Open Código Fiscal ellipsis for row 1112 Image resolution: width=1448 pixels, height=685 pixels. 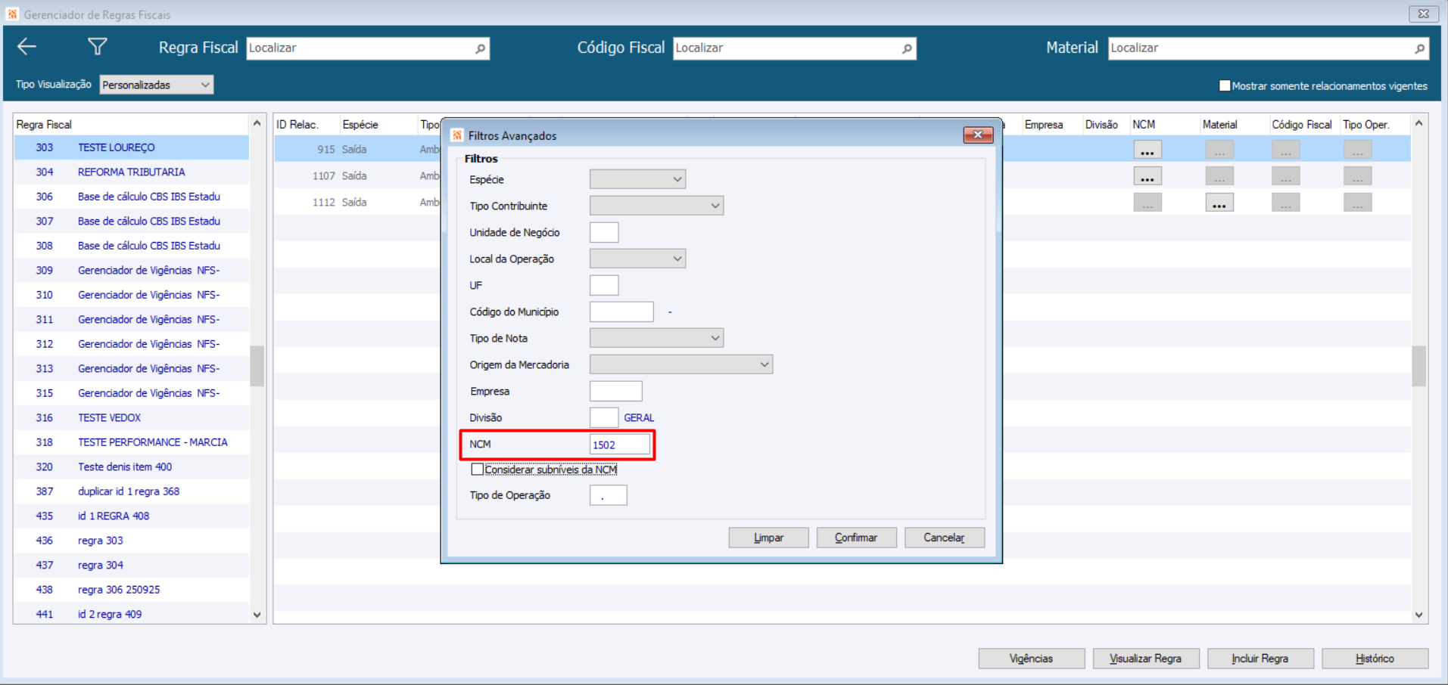pos(1286,203)
